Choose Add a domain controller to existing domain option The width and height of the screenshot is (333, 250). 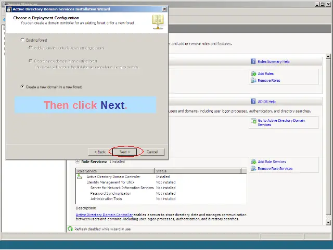pyautogui.click(x=30, y=48)
